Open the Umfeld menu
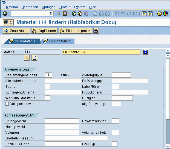Image resolution: width=170 pixels, height=149 pixels. [x=65, y=7]
